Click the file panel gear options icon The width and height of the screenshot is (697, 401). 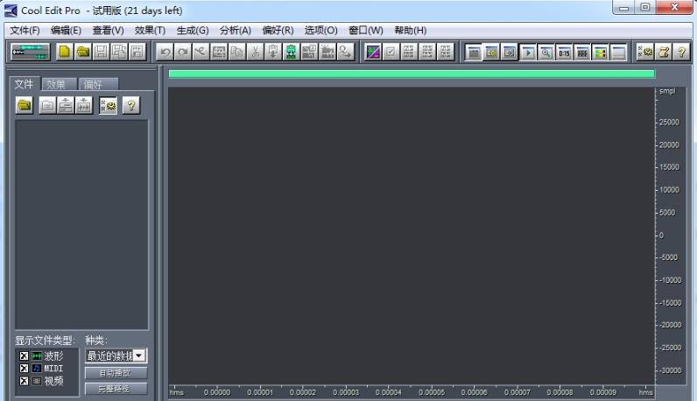[108, 105]
